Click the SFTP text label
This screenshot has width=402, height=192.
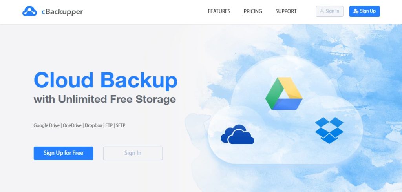[x=121, y=125]
